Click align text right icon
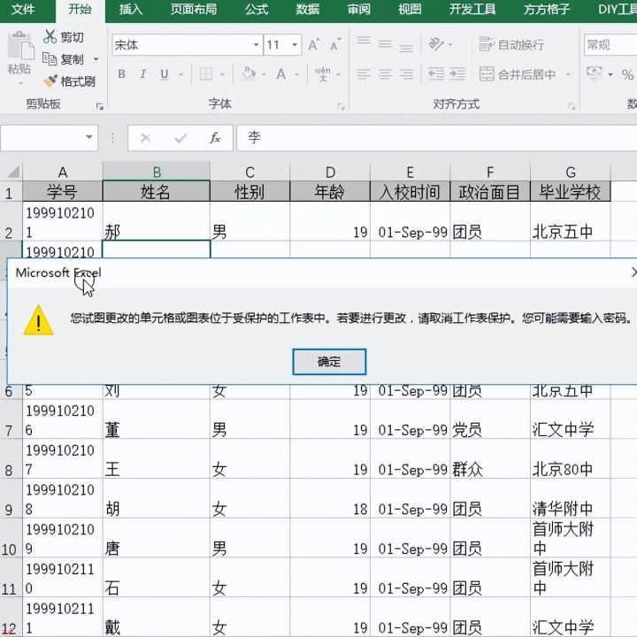Screen dimensions: 637x637 click(406, 74)
